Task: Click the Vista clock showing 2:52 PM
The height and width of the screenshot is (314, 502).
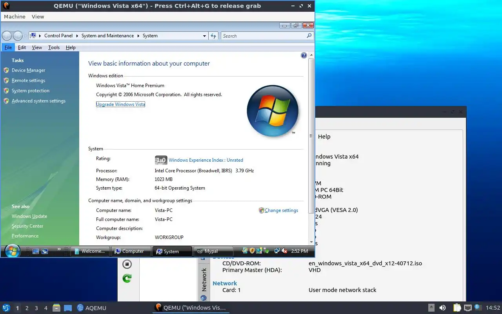Action: click(300, 251)
